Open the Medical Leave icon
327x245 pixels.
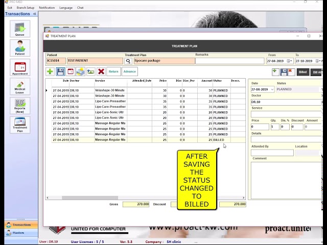[x=20, y=86]
